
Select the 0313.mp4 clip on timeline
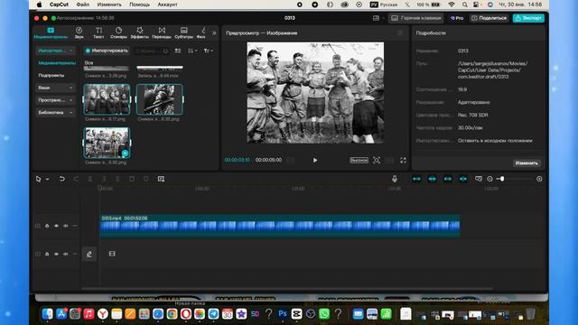(x=280, y=226)
